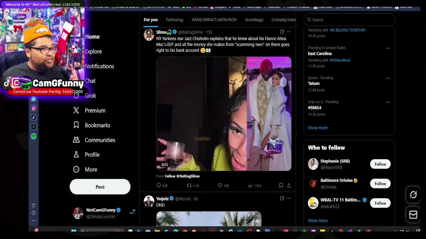Switch to the For you tab

coord(151,20)
